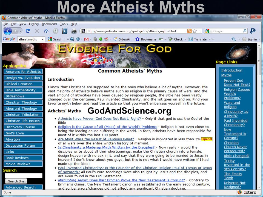
Task: Click the globe news icon on Google Toolbar
Action: tap(72, 39)
